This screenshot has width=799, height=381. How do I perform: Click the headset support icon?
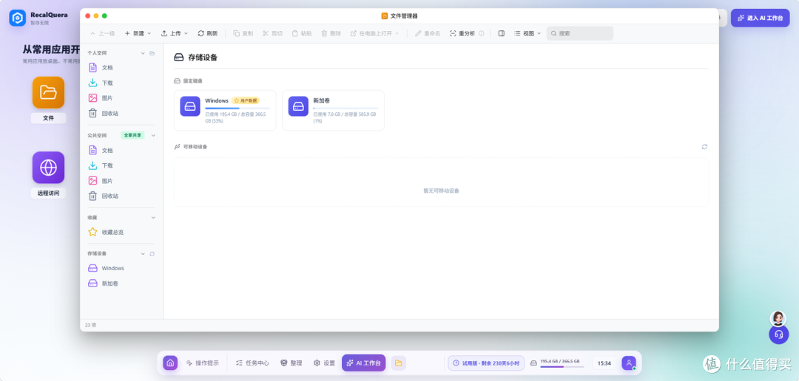[x=778, y=334]
